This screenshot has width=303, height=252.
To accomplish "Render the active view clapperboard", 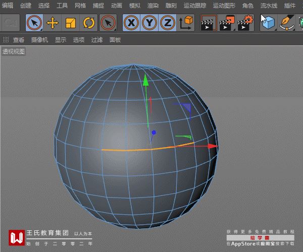I will pyautogui.click(x=209, y=23).
